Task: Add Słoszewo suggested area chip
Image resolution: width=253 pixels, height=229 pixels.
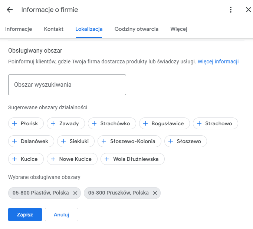Action: (x=185, y=141)
